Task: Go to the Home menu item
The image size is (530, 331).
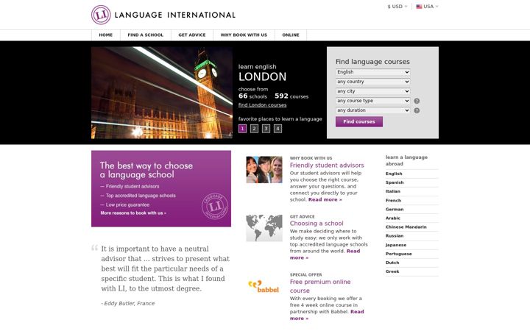Action: (106, 35)
